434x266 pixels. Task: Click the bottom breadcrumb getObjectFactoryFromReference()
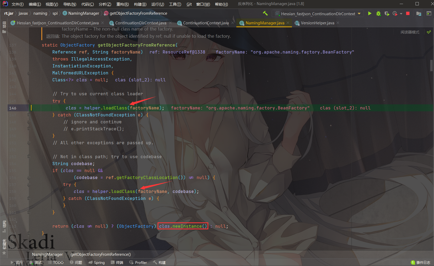(x=101, y=254)
